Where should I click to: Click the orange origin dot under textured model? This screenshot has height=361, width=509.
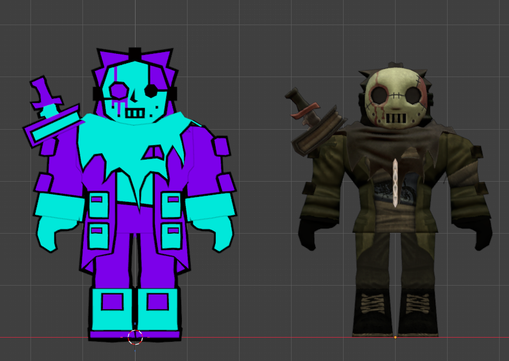[x=395, y=337]
